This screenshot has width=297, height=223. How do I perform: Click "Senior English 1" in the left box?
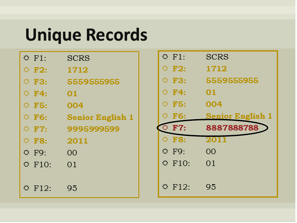[100, 117]
